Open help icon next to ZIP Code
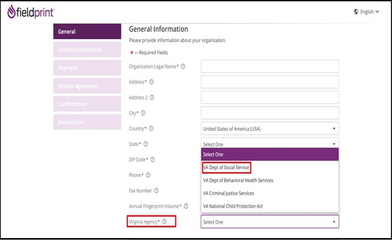Screen dimensions: 392x240 pyautogui.click(x=152, y=159)
